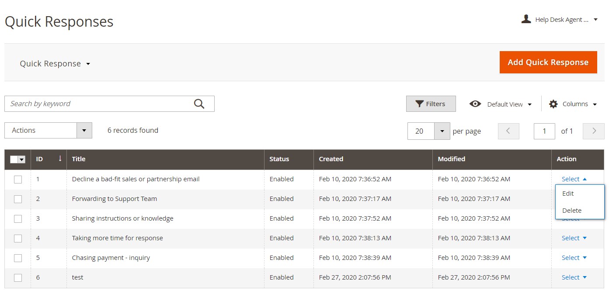The image size is (609, 294).
Task: Click Created date 'Feb 27, 2020 2:07:56 PM'
Action: [355, 277]
